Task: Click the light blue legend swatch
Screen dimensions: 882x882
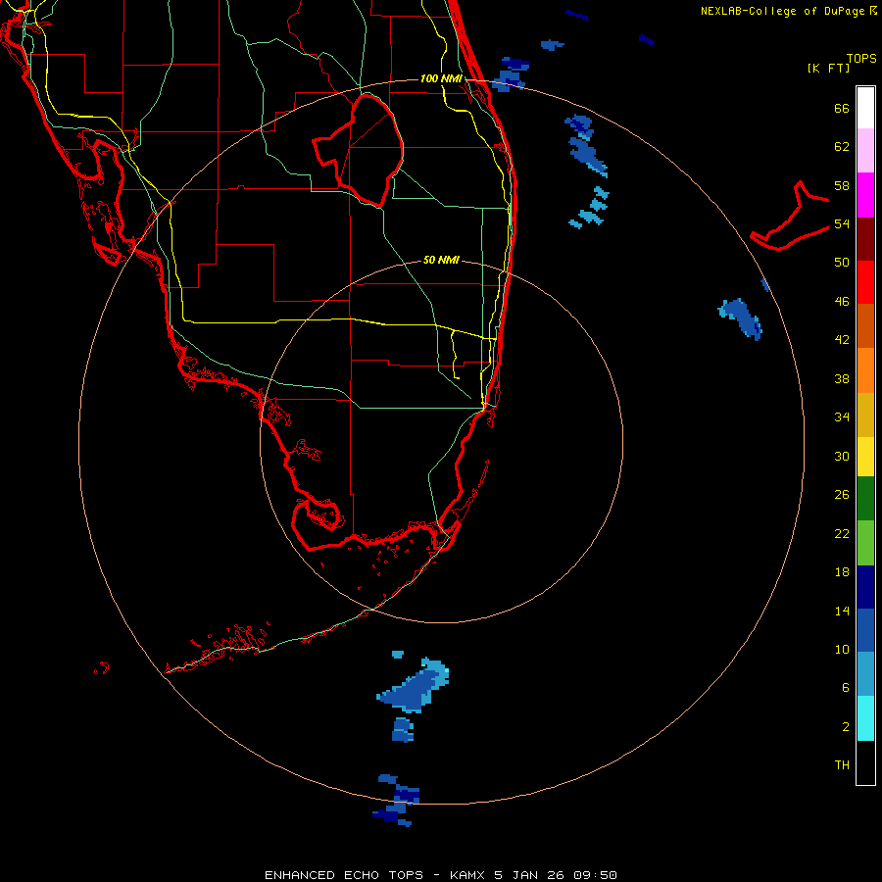Action: click(865, 674)
